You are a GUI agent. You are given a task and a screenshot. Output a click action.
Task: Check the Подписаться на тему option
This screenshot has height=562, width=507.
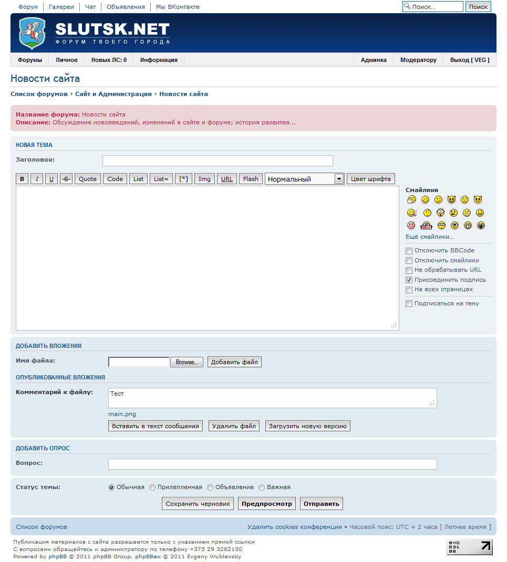click(409, 304)
